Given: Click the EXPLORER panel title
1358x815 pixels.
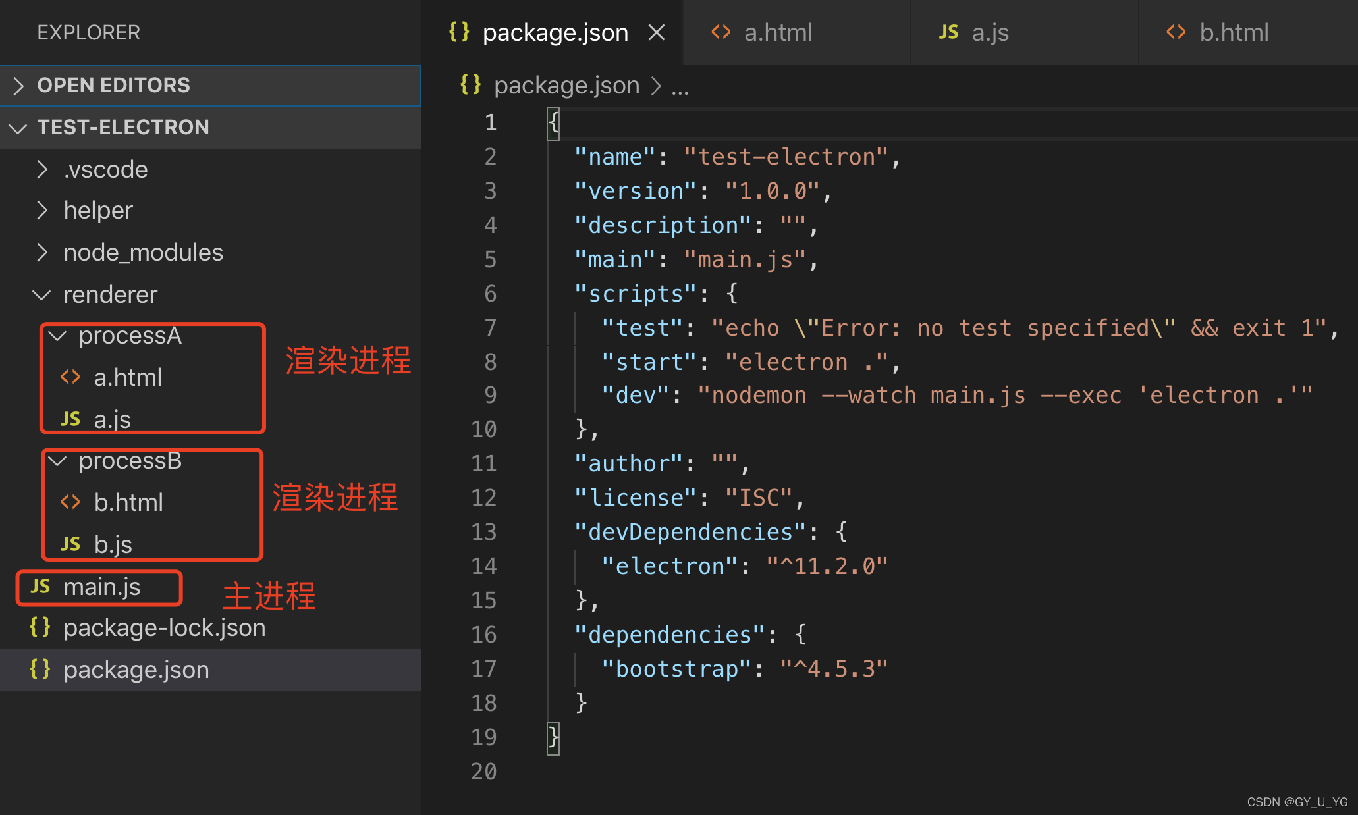Looking at the screenshot, I should [x=88, y=32].
